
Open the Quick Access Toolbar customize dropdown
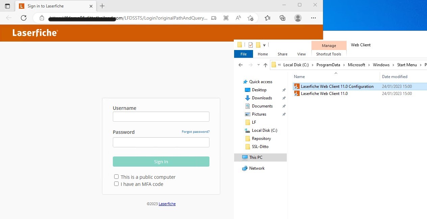264,45
